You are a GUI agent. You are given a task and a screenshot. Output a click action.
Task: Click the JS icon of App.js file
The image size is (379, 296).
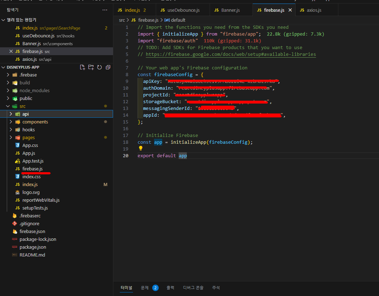point(17,153)
